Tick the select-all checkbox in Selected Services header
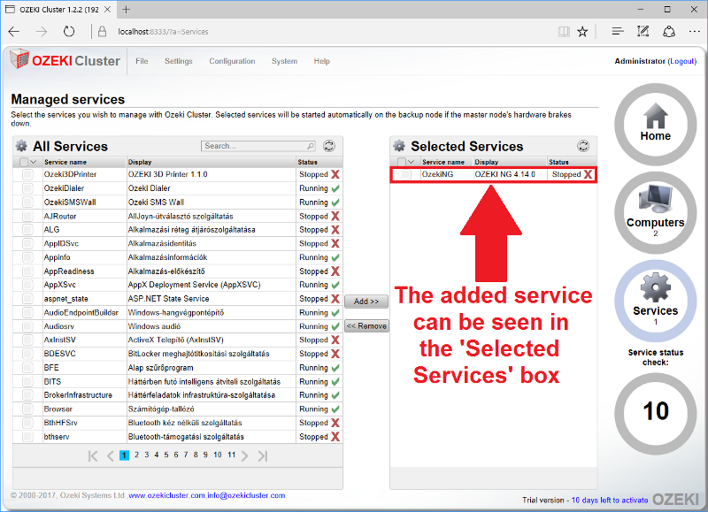Image resolution: width=708 pixels, height=512 pixels. click(x=402, y=162)
